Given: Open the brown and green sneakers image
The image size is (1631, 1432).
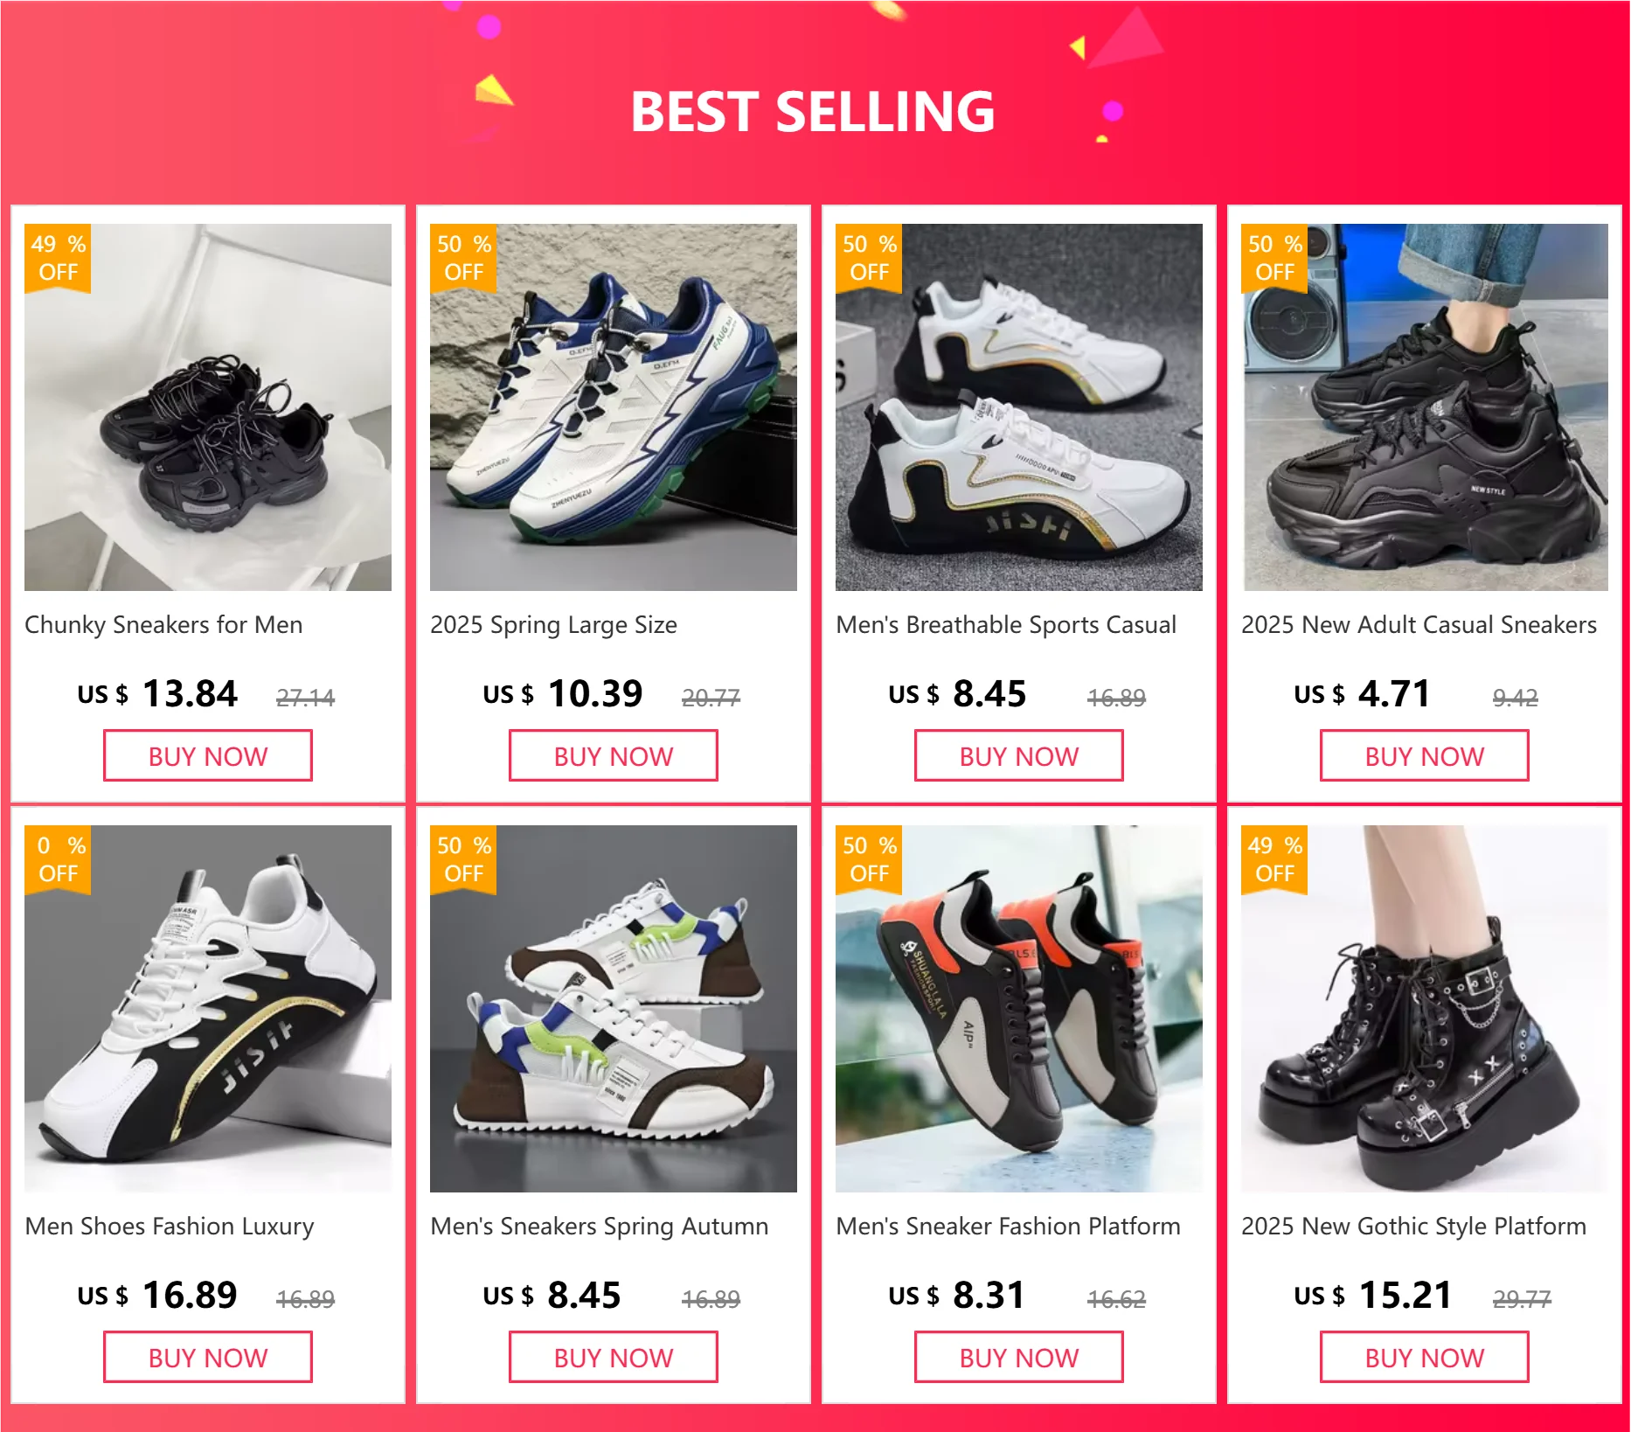Looking at the screenshot, I should (x=614, y=1009).
